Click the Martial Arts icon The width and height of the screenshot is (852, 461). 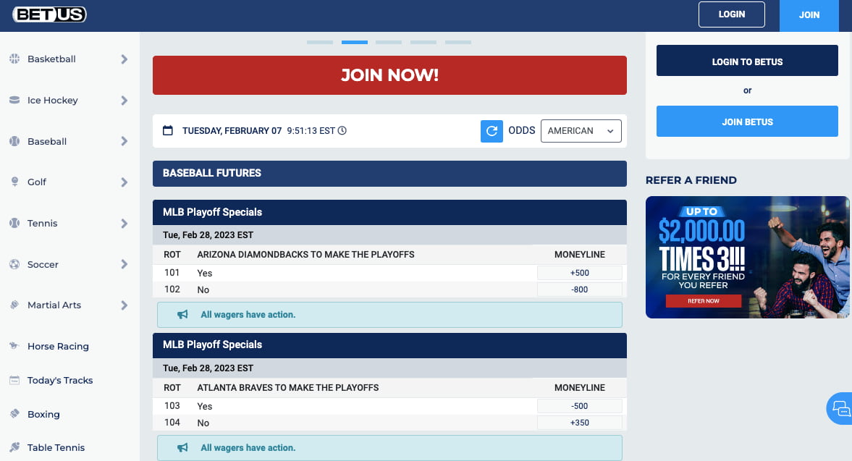(14, 305)
